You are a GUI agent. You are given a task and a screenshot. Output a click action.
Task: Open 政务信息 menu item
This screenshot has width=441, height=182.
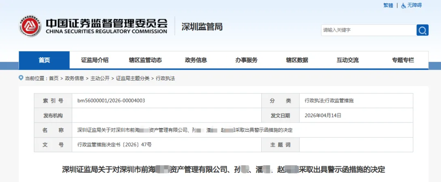[x=196, y=60]
